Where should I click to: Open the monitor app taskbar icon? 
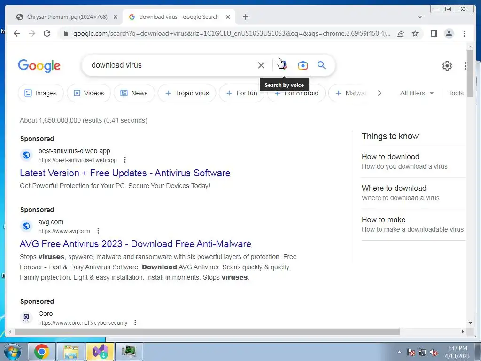(129, 352)
